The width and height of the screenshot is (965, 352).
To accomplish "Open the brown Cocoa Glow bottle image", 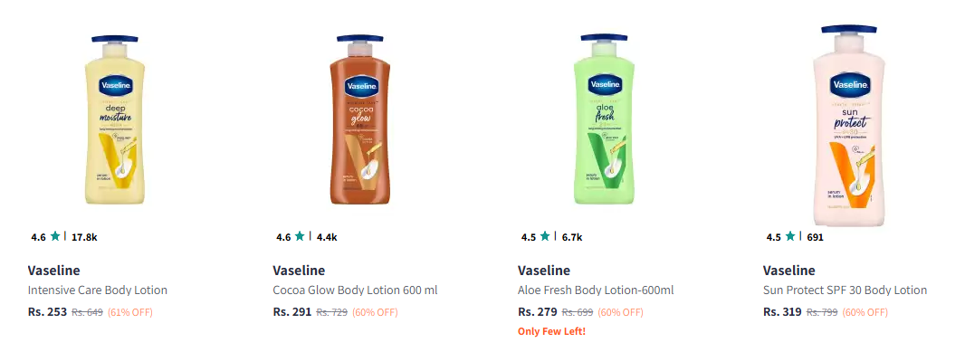I will pos(359,120).
